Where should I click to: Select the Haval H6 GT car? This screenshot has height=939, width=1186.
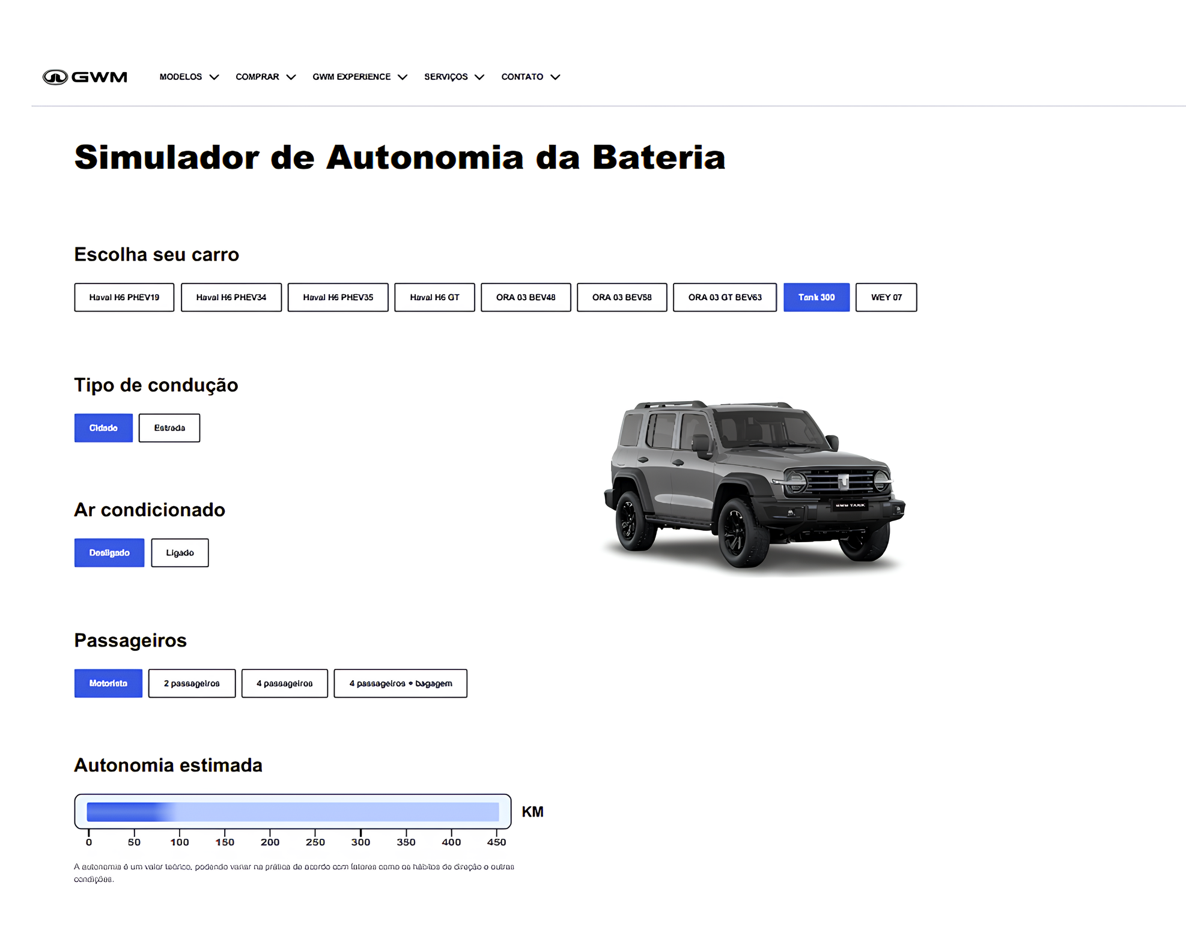point(434,297)
